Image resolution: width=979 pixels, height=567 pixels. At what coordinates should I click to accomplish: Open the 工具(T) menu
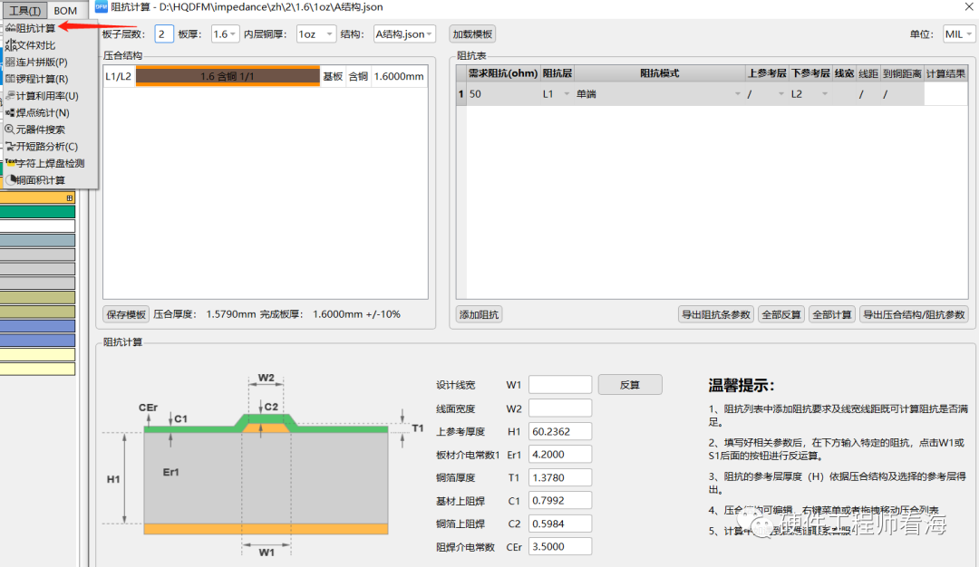click(x=24, y=10)
